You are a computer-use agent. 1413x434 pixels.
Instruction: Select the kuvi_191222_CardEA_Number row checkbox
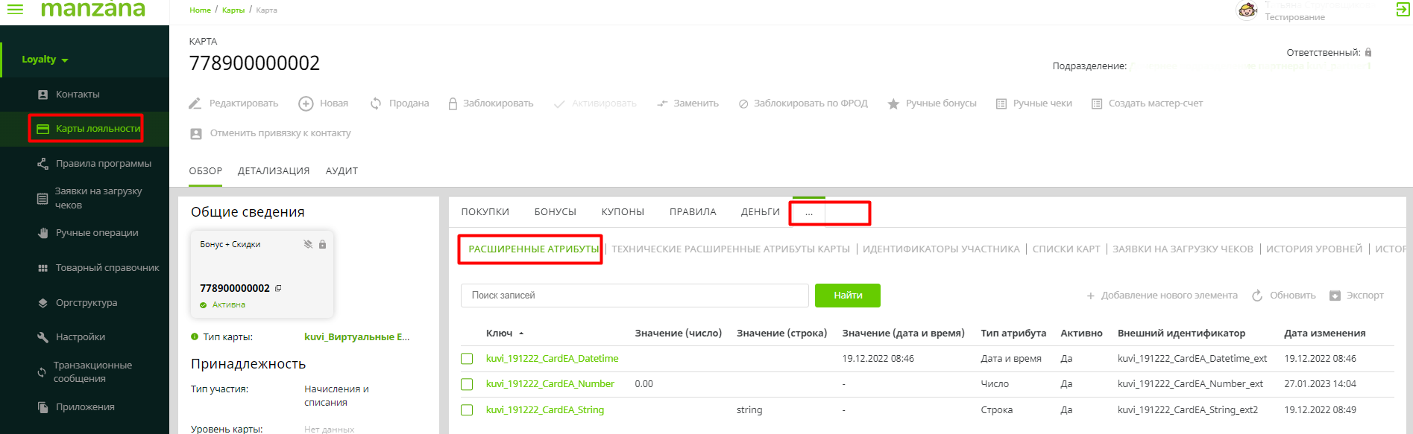[467, 384]
